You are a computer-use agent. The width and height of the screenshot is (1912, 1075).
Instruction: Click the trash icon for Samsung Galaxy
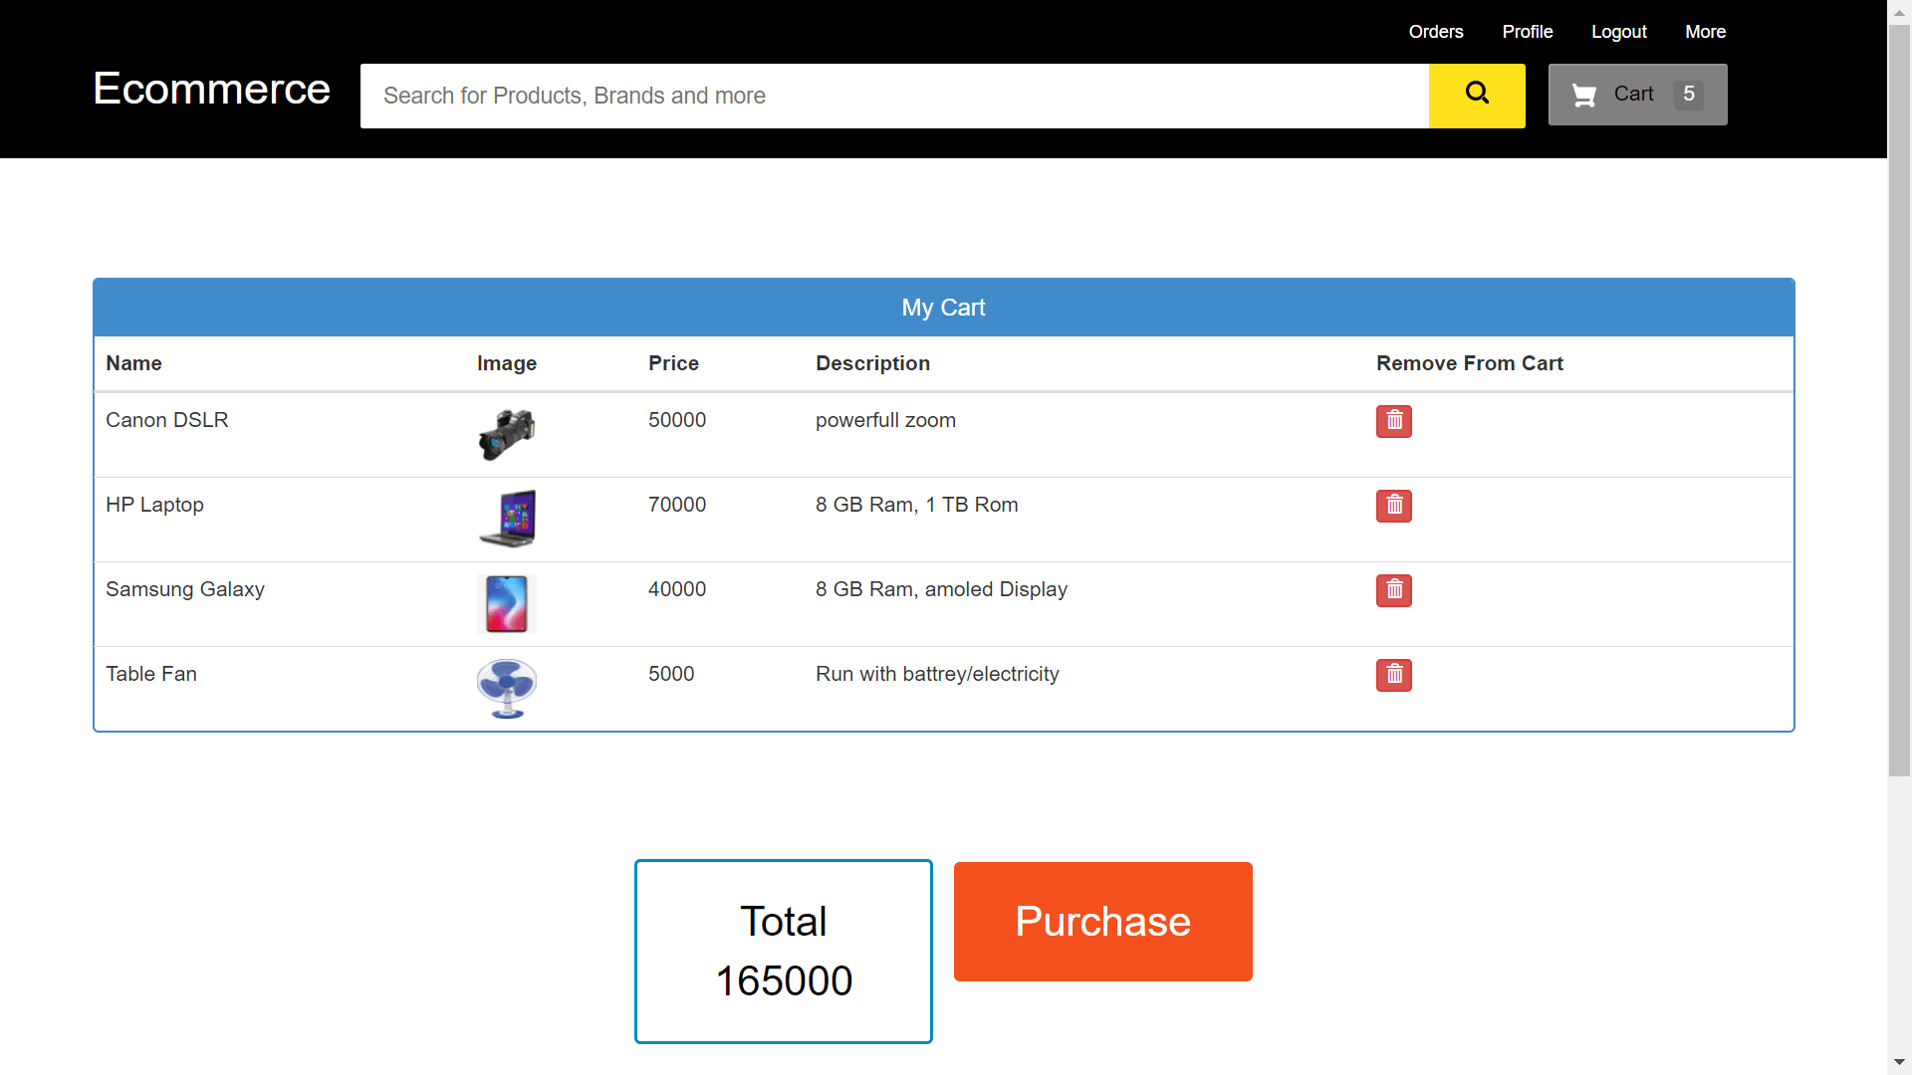[x=1393, y=590]
